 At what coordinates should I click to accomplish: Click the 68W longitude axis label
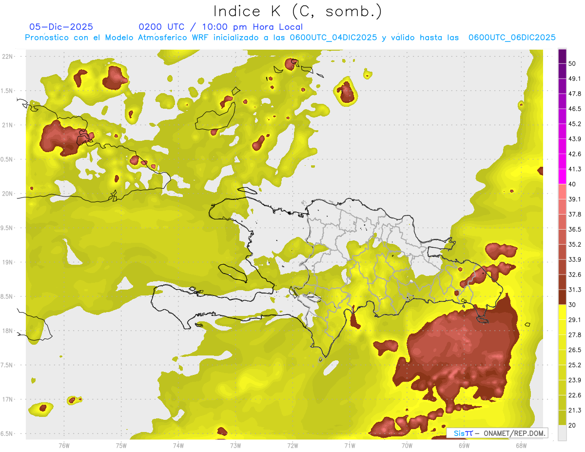click(x=521, y=445)
